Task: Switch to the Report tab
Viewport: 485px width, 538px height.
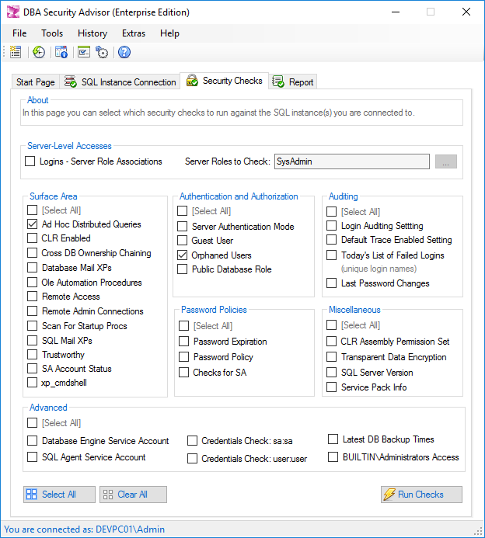Action: coord(293,82)
